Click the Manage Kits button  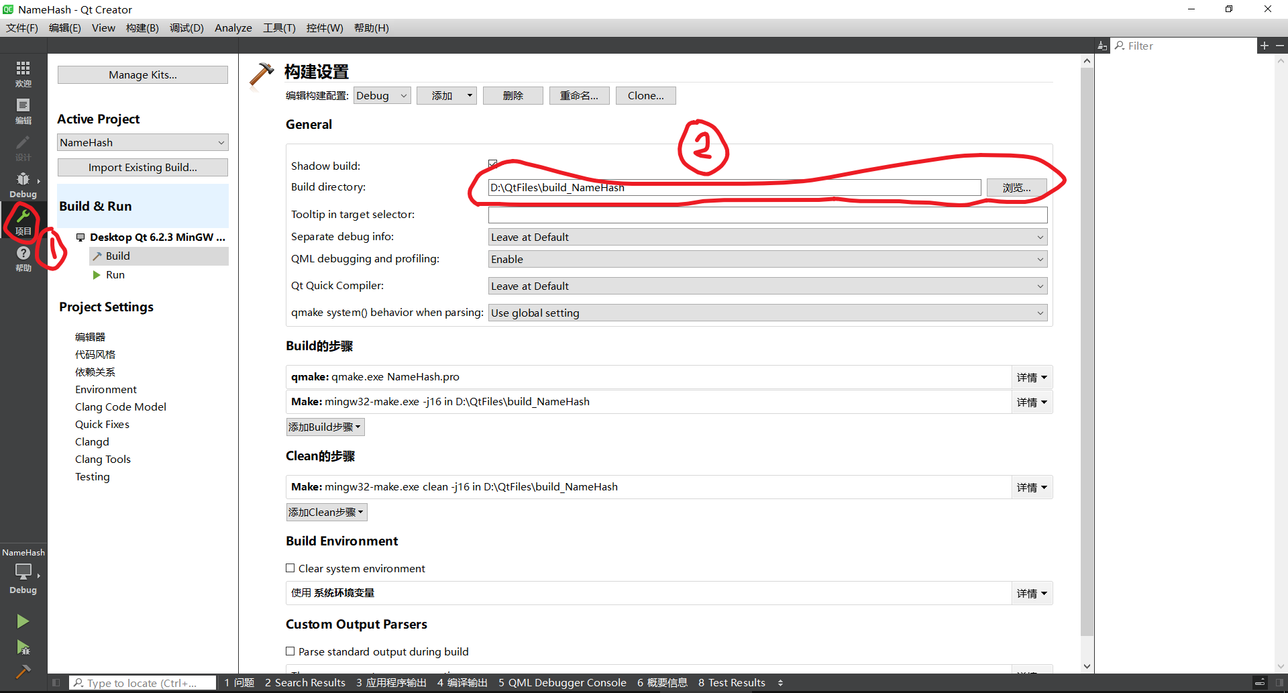(142, 74)
